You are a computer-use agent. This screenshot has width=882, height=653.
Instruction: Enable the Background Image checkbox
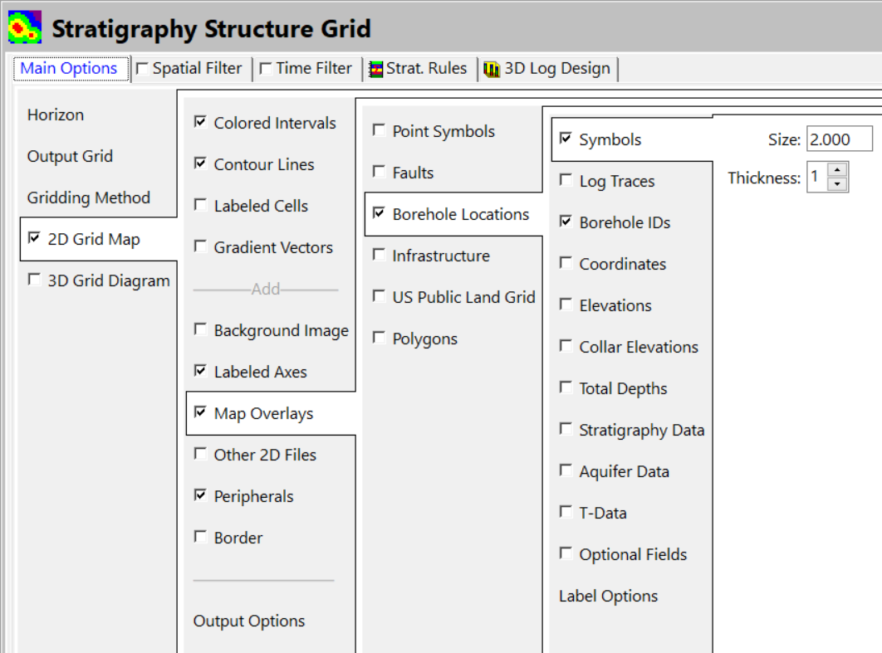coord(200,329)
